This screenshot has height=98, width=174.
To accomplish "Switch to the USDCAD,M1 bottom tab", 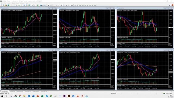I will pyautogui.click(x=44, y=91).
